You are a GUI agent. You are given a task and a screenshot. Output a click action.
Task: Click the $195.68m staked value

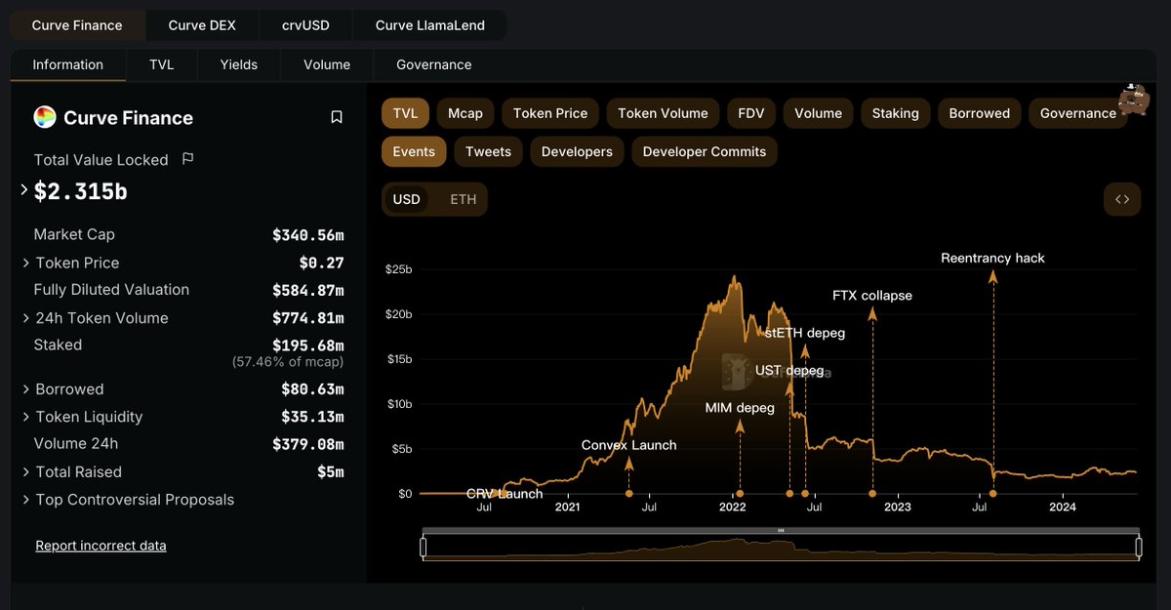pyautogui.click(x=308, y=346)
